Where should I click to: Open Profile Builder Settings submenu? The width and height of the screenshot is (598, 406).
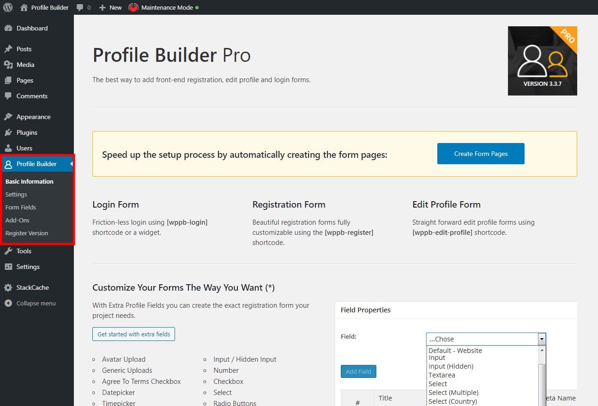click(16, 194)
